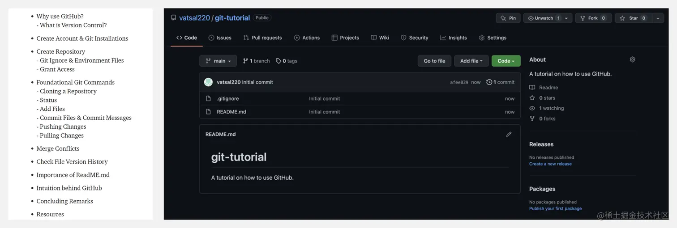View the 1 commit history link
The width and height of the screenshot is (677, 228).
pos(501,82)
